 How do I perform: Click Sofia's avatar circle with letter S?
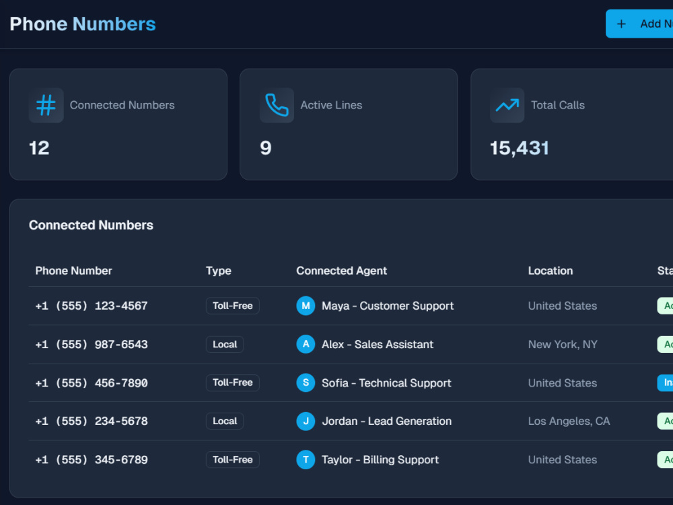pos(306,382)
